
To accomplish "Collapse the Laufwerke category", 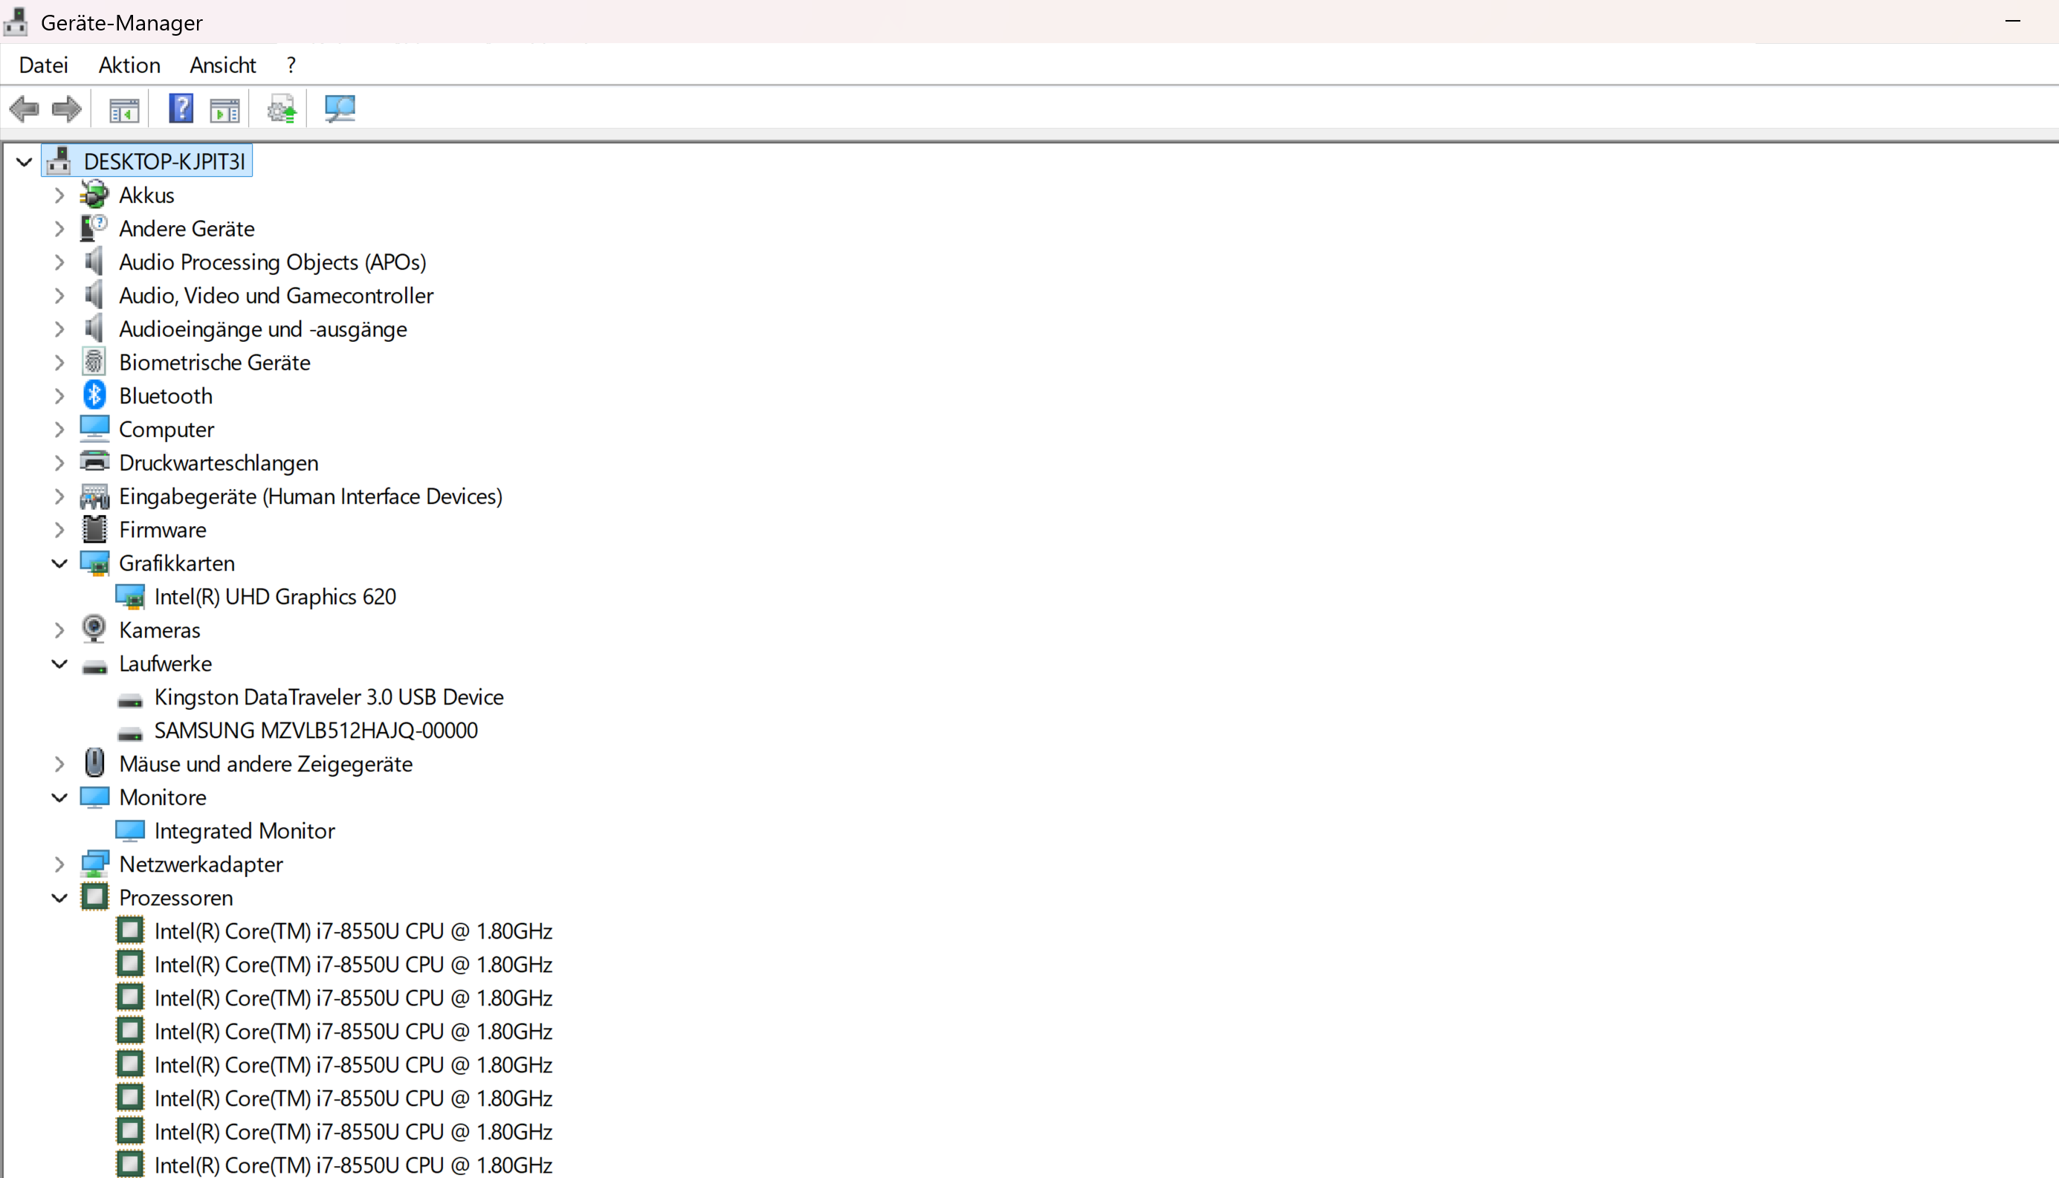I will coord(59,664).
